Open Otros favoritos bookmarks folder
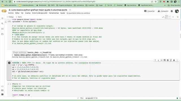 [174, 5]
